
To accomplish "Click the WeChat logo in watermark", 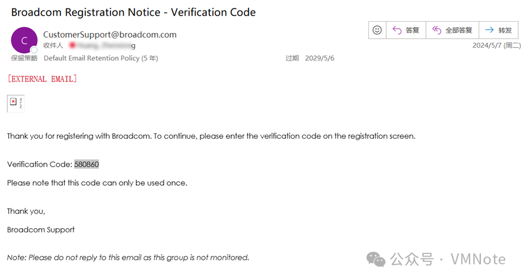I will [x=377, y=259].
